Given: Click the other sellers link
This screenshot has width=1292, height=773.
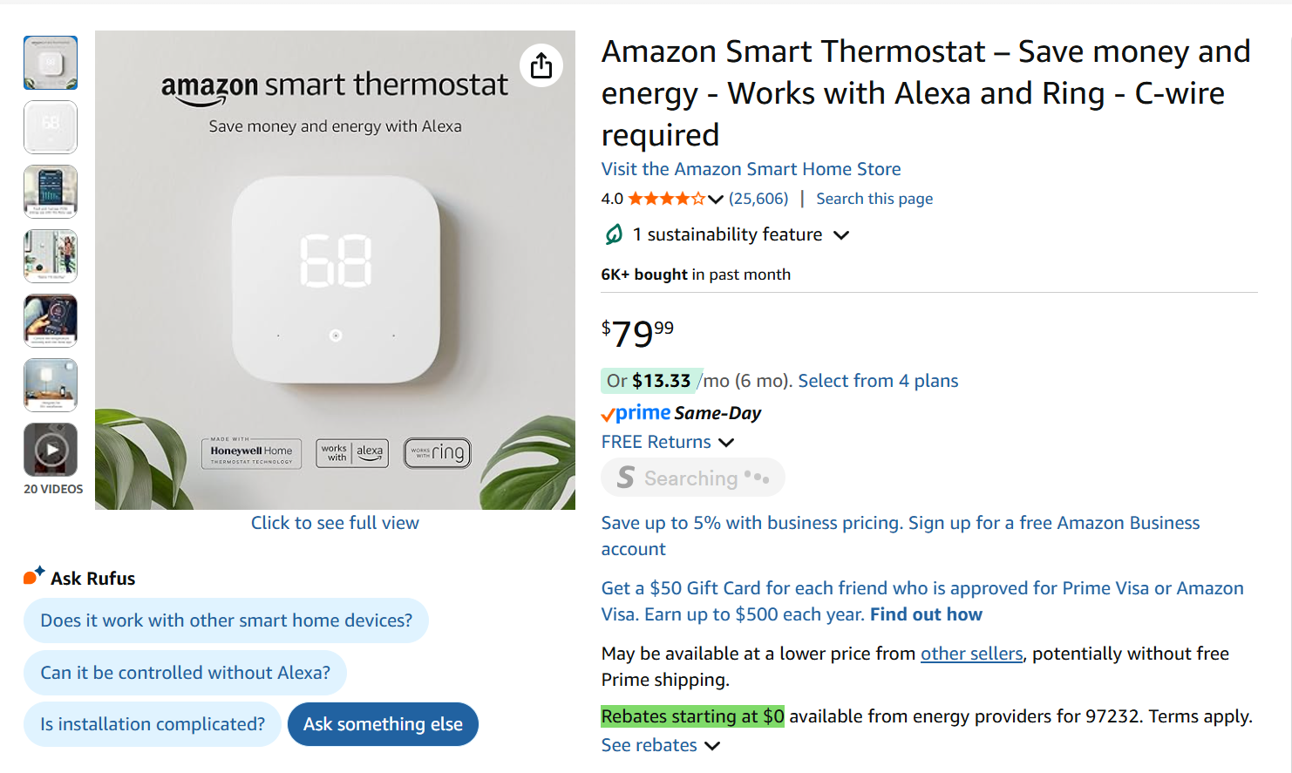Looking at the screenshot, I should pyautogui.click(x=971, y=653).
